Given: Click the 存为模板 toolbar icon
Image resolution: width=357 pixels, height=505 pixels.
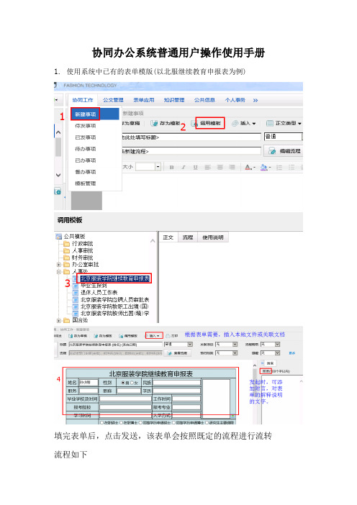Looking at the screenshot, I should click(154, 123).
